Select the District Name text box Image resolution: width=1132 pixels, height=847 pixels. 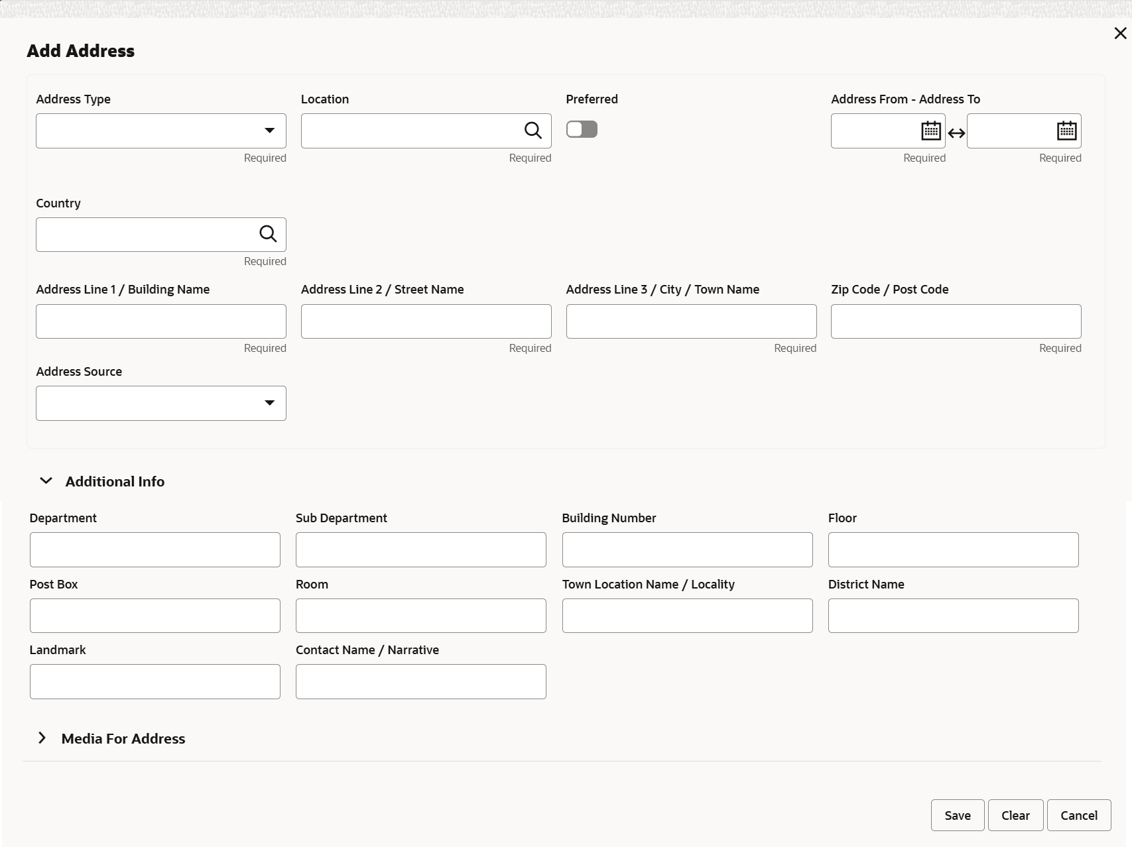(953, 616)
